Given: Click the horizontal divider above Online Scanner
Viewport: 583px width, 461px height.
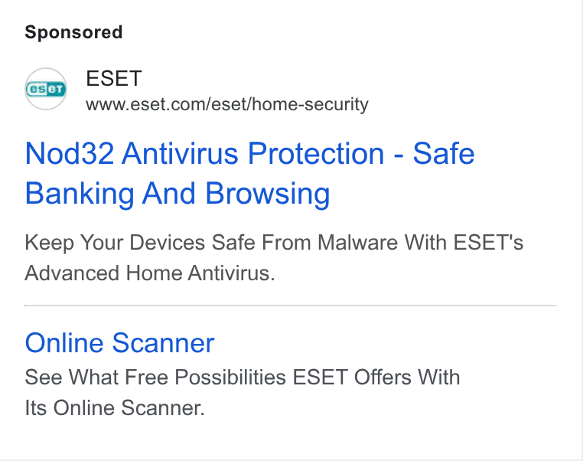Looking at the screenshot, I should 291,306.
